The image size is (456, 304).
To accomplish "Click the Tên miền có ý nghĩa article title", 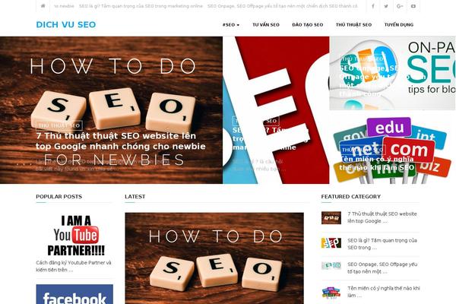I will click(377, 163).
